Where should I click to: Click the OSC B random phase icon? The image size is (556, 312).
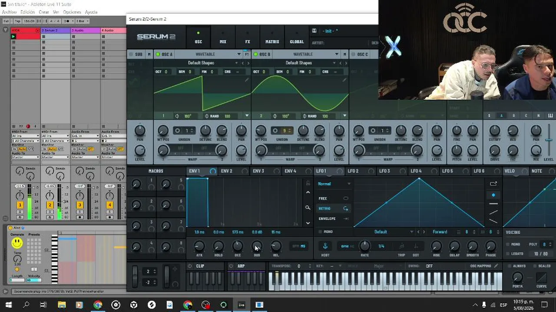tap(304, 116)
